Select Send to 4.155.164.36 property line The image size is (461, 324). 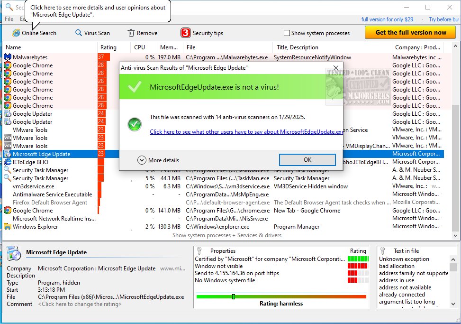237,273
